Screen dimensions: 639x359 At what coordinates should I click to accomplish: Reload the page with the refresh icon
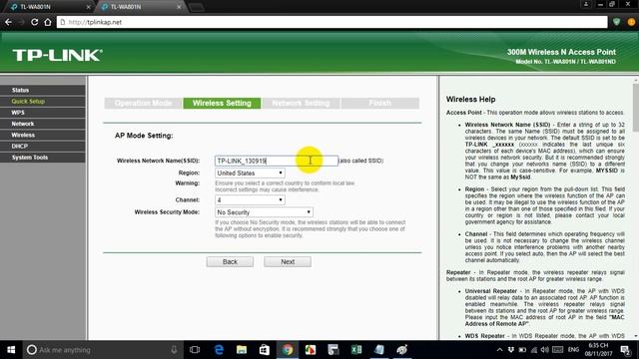(x=34, y=22)
